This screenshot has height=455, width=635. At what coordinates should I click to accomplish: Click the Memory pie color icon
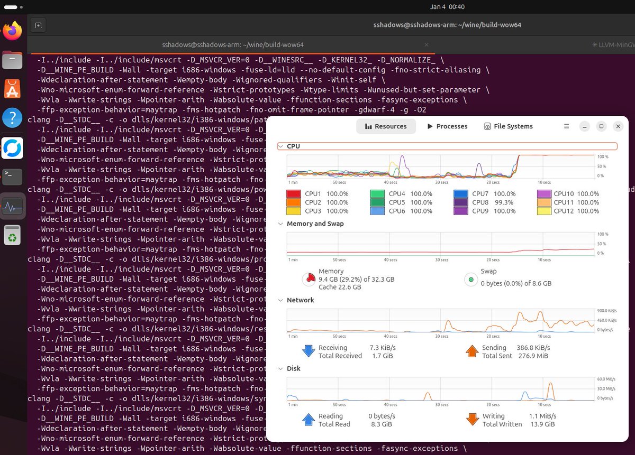coord(308,279)
